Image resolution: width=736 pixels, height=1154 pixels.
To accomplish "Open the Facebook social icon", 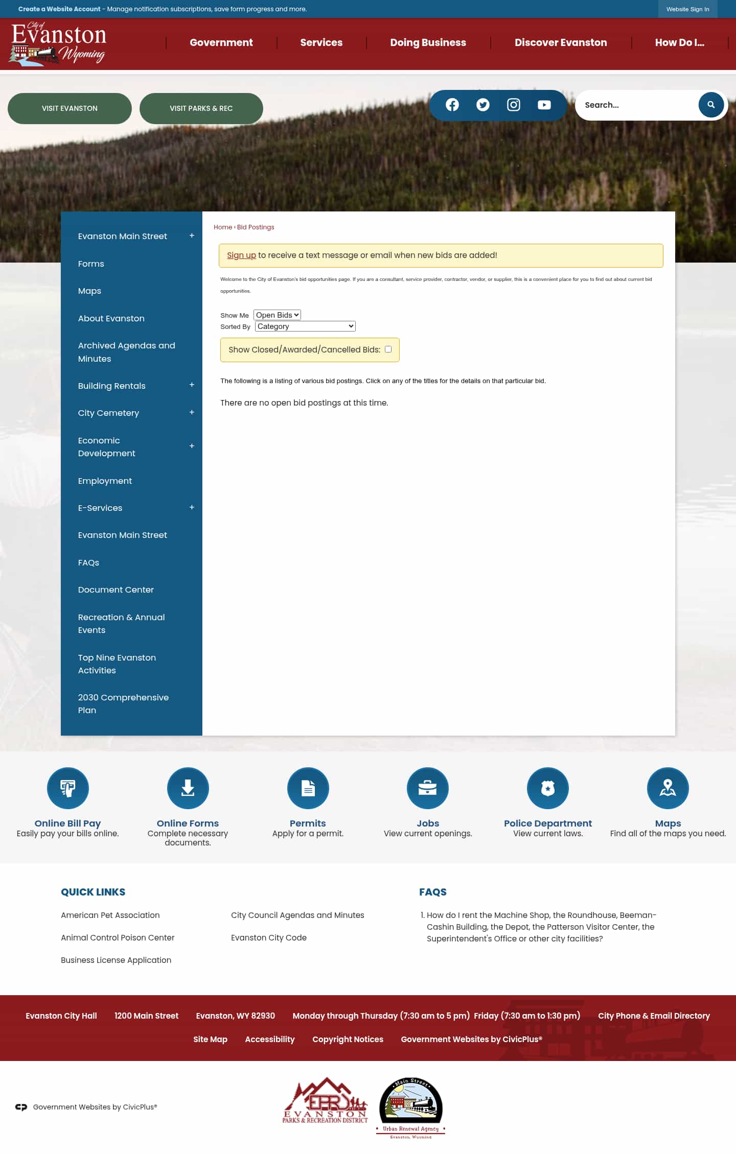I will (x=452, y=105).
